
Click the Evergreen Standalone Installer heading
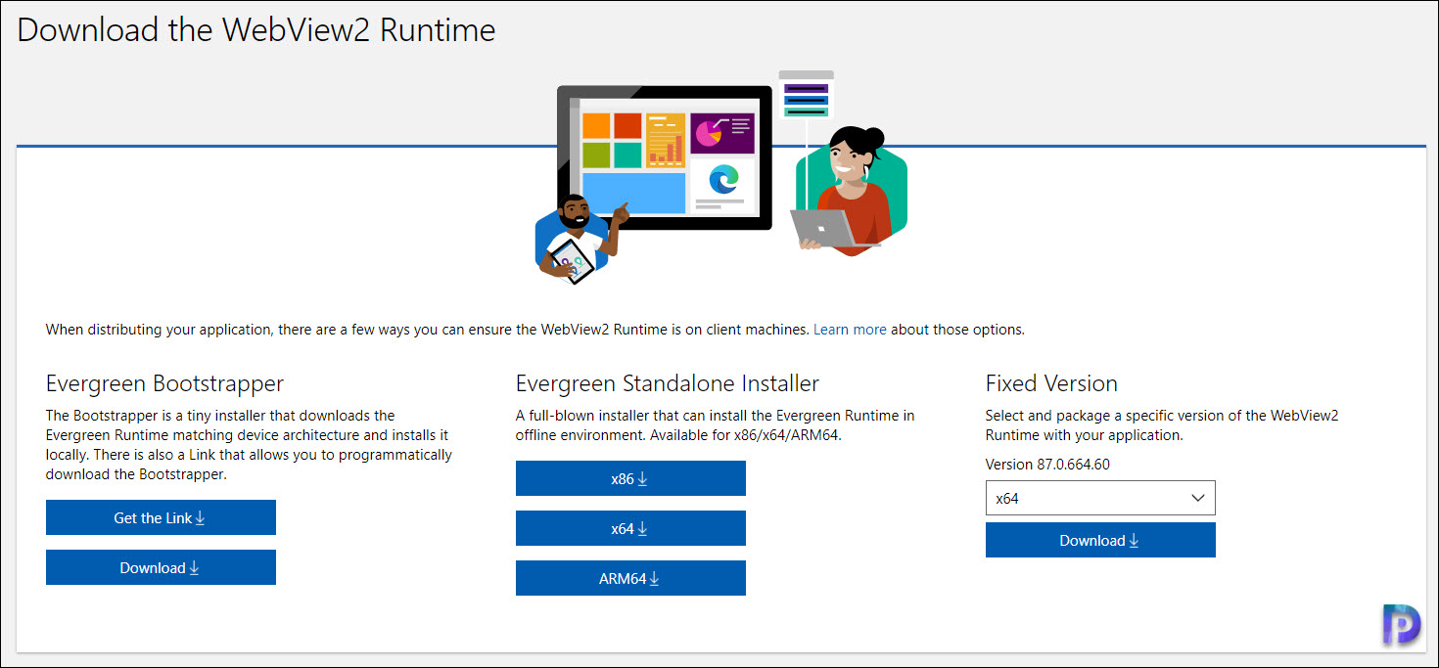click(668, 382)
